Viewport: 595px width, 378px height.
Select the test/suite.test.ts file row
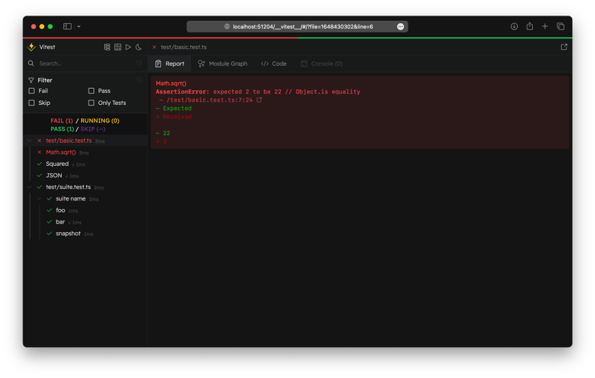(x=85, y=187)
